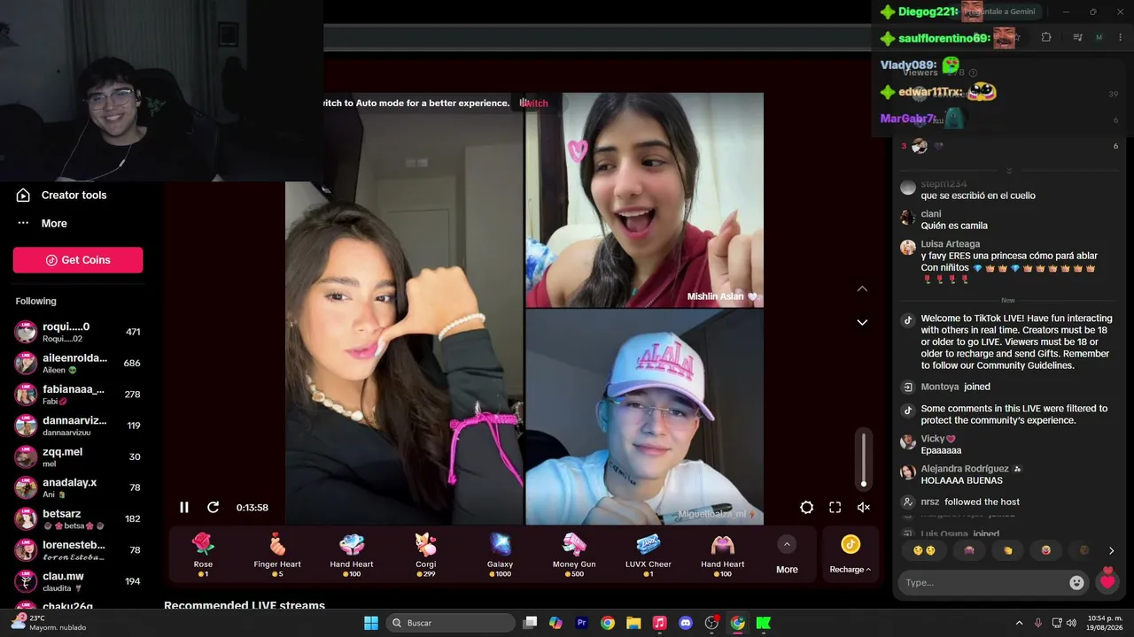Image resolution: width=1134 pixels, height=637 pixels.
Task: Unmute the live stream audio
Action: click(x=864, y=507)
